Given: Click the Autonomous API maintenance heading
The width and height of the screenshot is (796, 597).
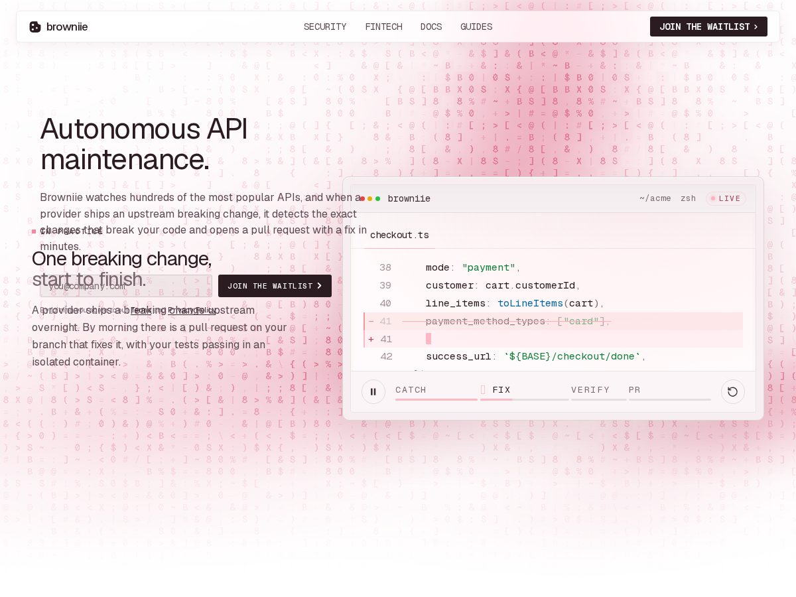Looking at the screenshot, I should [144, 144].
